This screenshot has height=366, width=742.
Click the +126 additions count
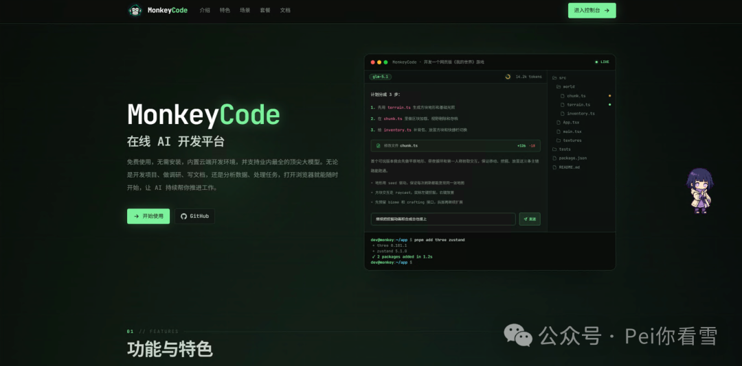tap(521, 146)
